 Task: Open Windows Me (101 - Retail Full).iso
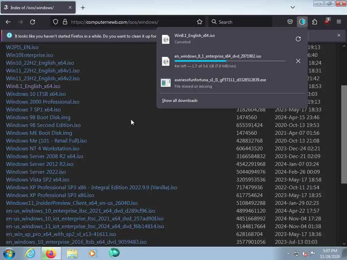click(x=46, y=140)
